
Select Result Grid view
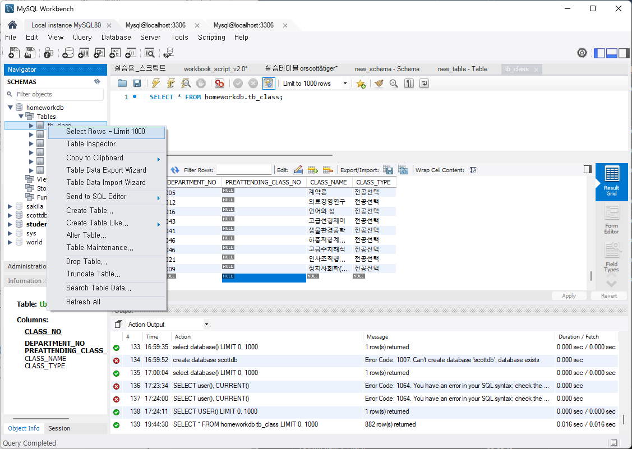pyautogui.click(x=611, y=182)
